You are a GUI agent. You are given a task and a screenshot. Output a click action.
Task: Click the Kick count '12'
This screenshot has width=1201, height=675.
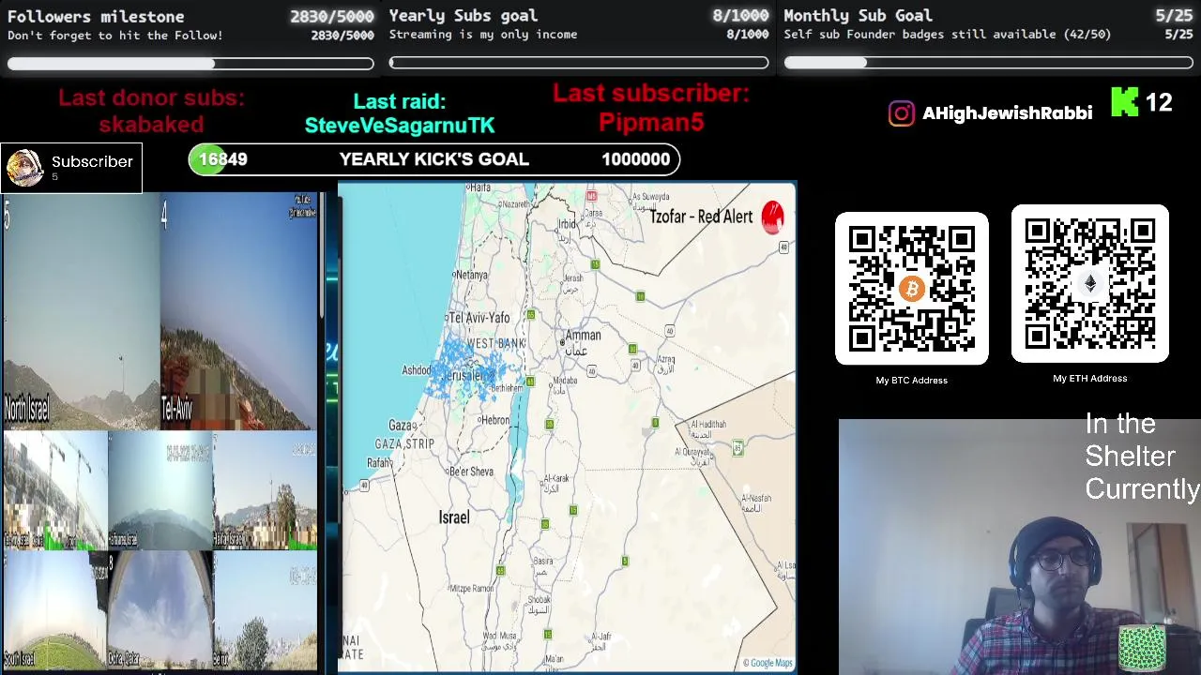1159,102
